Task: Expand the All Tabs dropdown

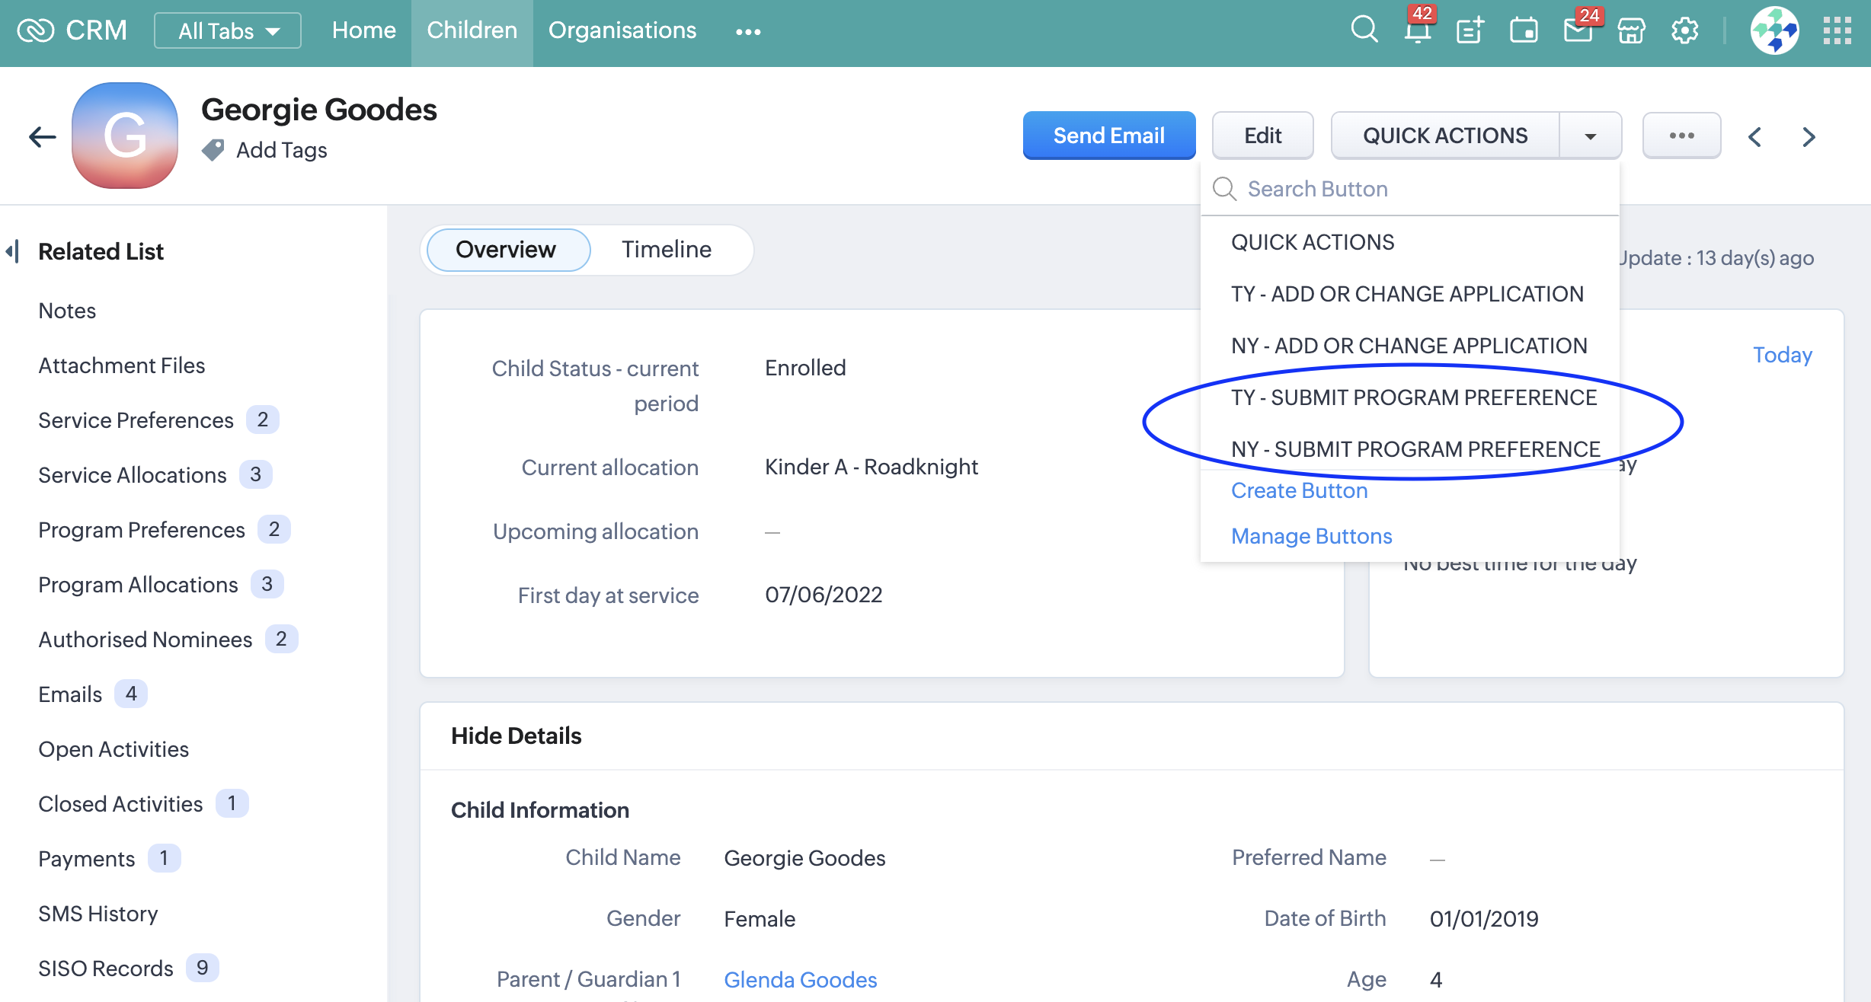Action: (x=228, y=30)
